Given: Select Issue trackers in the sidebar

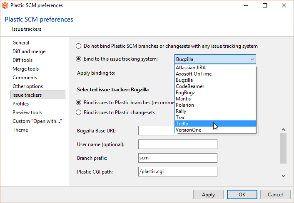Looking at the screenshot, I should click(x=38, y=95).
